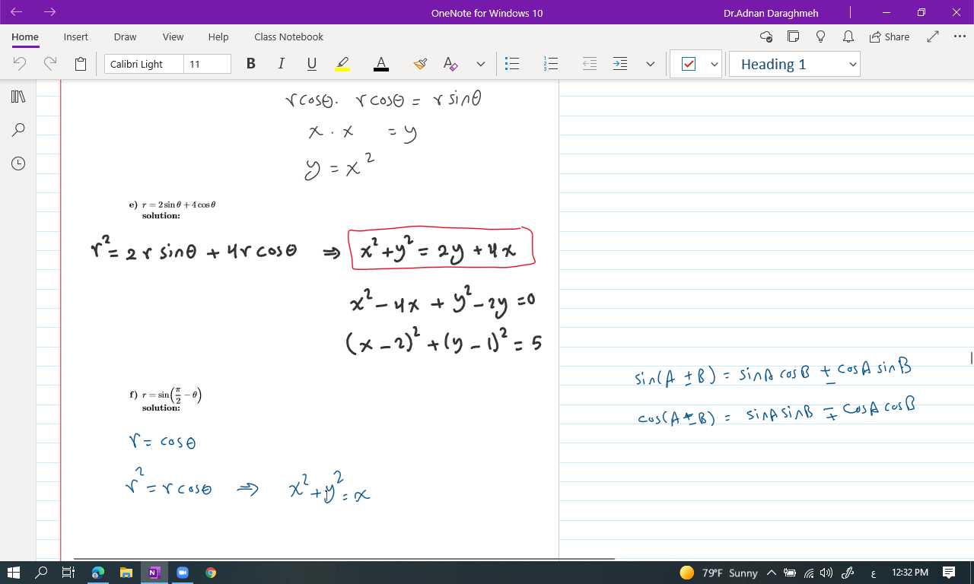The image size is (974, 584).
Task: Show Recent Notes clock icon
Action: click(x=18, y=163)
